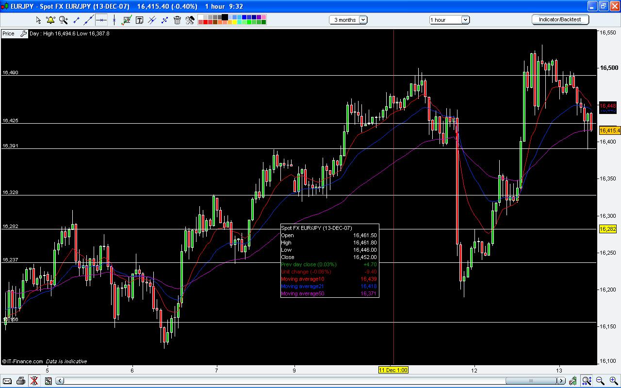This screenshot has height=388, width=621.
Task: Click the Indicator/Backtest button
Action: tap(560, 19)
